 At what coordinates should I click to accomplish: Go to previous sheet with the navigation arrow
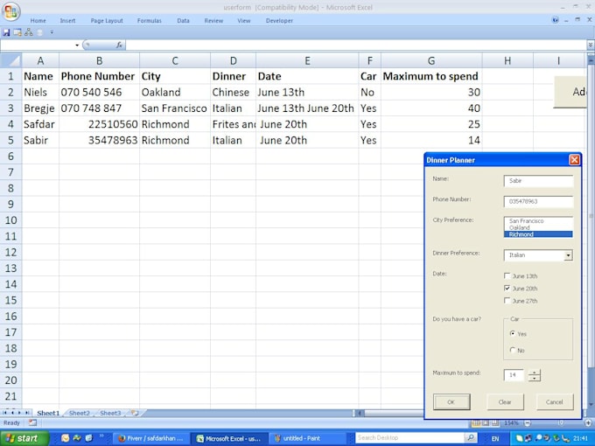(x=12, y=413)
